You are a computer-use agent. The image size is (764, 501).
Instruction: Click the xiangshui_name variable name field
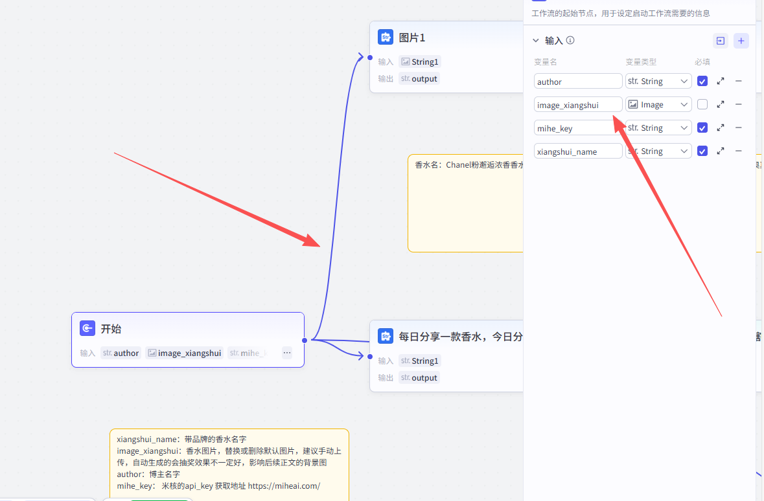578,151
